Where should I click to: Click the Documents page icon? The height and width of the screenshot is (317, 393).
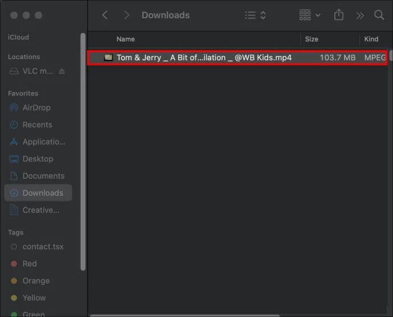click(14, 176)
